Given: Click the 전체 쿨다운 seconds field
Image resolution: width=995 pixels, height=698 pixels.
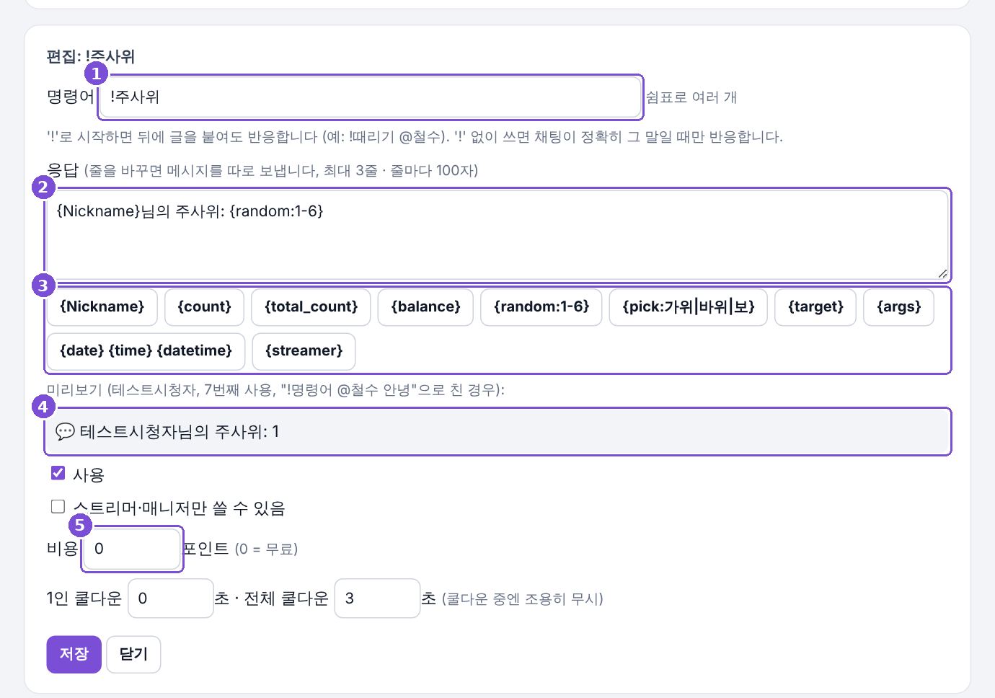Looking at the screenshot, I should [378, 598].
